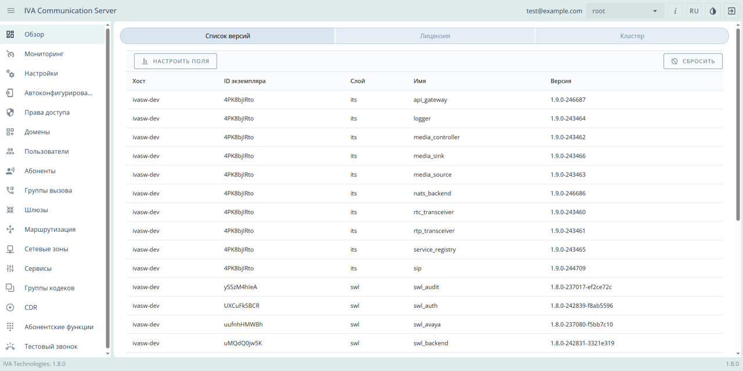The height and width of the screenshot is (371, 743).
Task: Click the hamburger menu icon
Action: tap(11, 11)
